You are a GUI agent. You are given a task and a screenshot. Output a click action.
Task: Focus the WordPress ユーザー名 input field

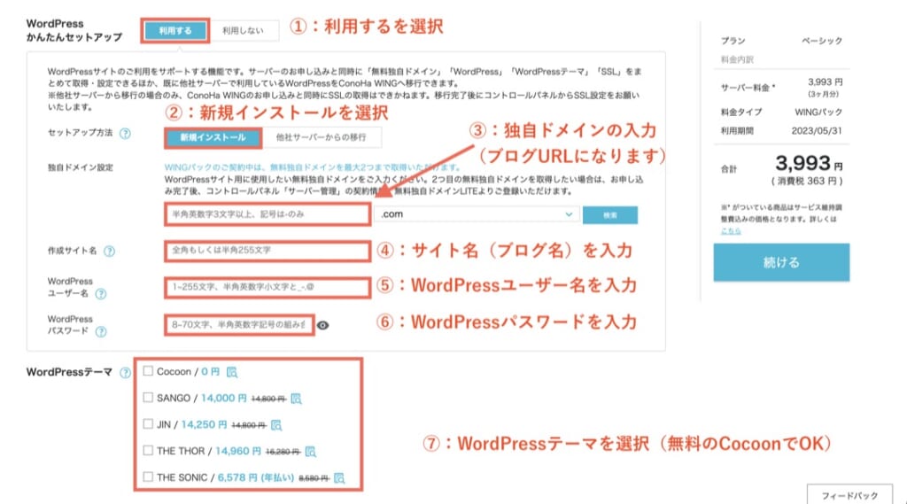(267, 287)
